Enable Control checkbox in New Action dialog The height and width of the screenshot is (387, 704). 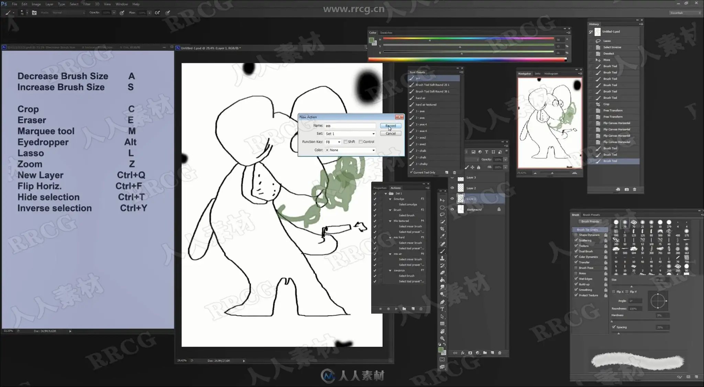tap(361, 142)
